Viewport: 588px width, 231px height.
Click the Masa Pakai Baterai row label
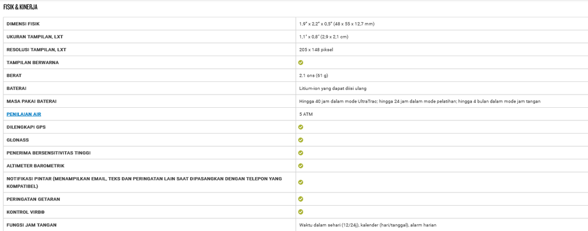[x=32, y=101]
